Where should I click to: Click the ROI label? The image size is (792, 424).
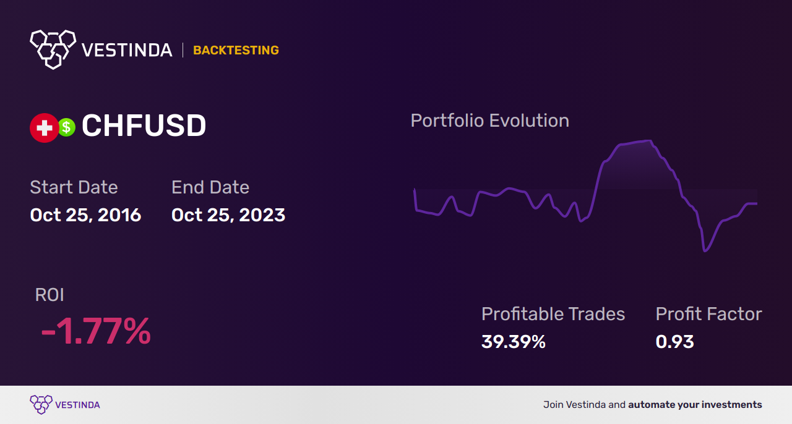tap(49, 295)
